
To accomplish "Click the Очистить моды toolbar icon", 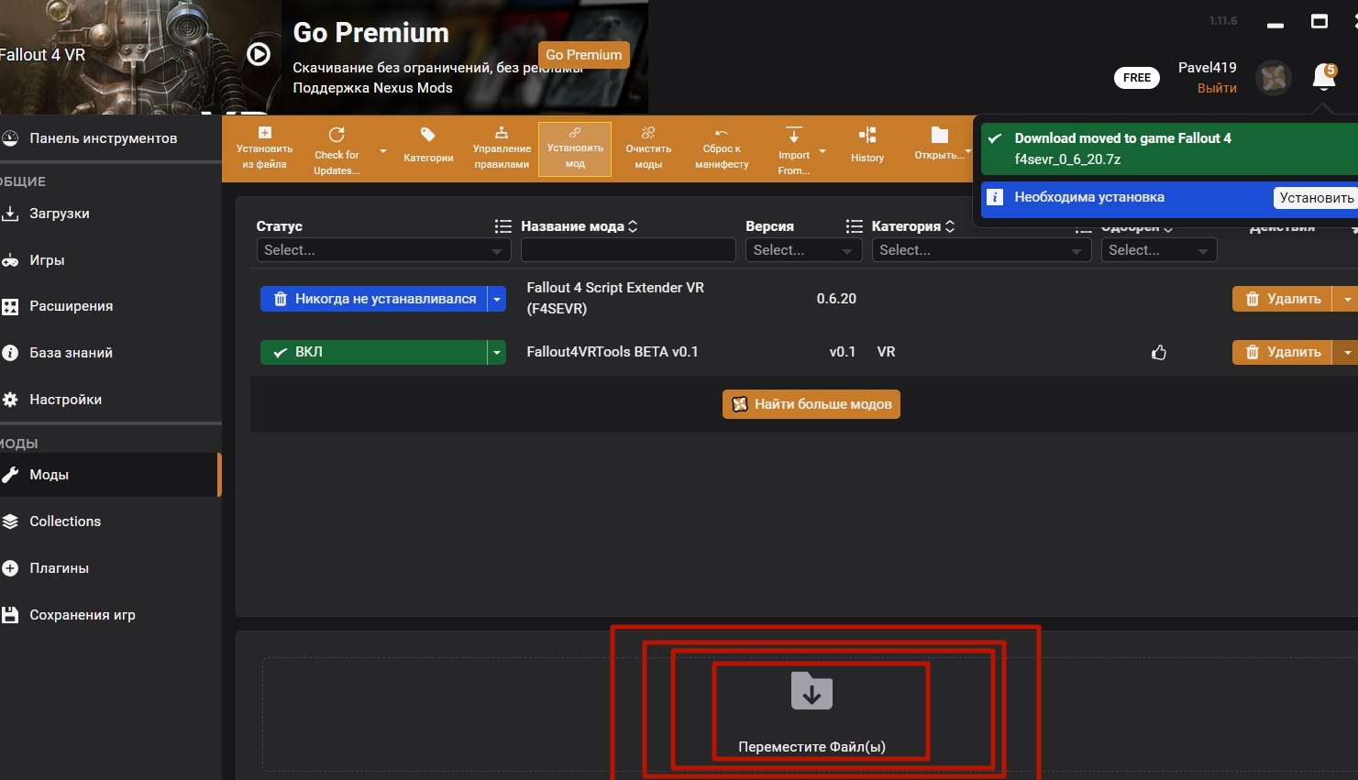I will tap(648, 148).
